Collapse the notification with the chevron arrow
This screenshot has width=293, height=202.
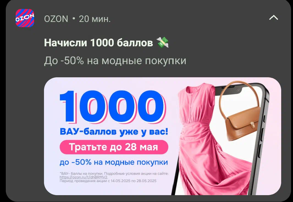[273, 18]
